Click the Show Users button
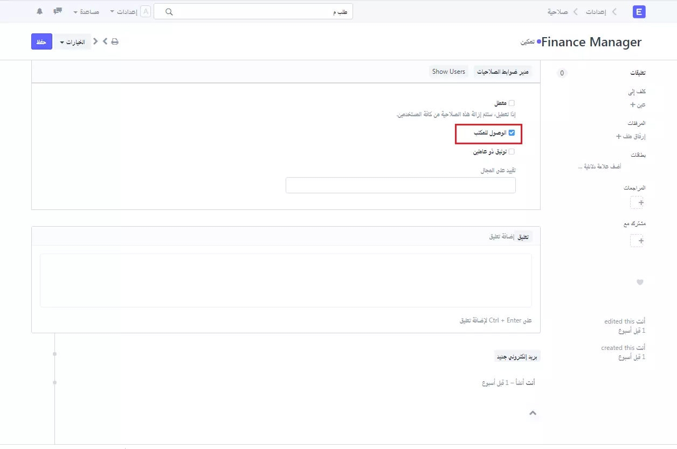 448,72
